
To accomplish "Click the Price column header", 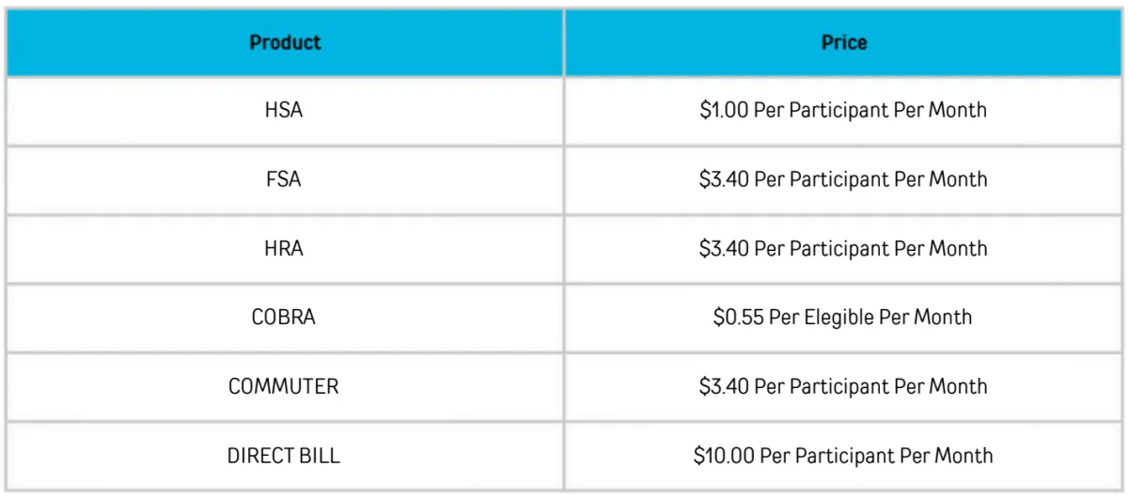I will point(843,42).
